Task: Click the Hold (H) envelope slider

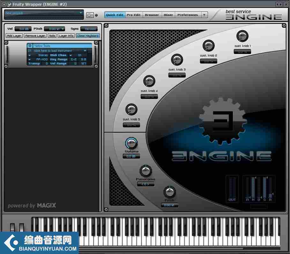Action: click(253, 187)
